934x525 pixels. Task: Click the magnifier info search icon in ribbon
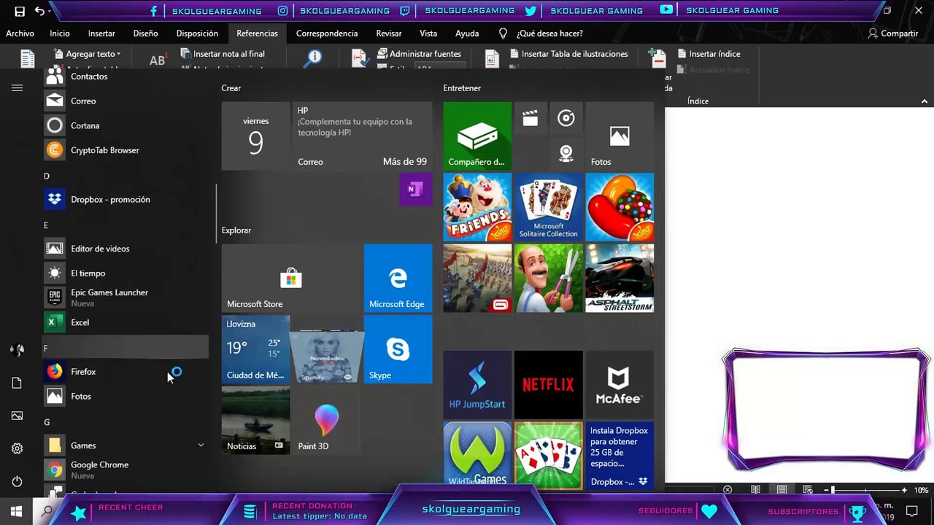(313, 58)
